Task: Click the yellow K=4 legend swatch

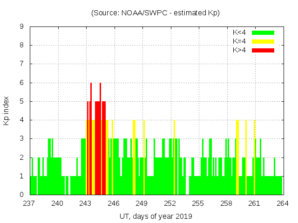Action: 263,41
